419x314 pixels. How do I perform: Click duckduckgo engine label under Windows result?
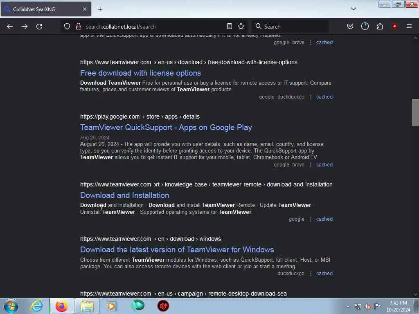[x=291, y=274]
